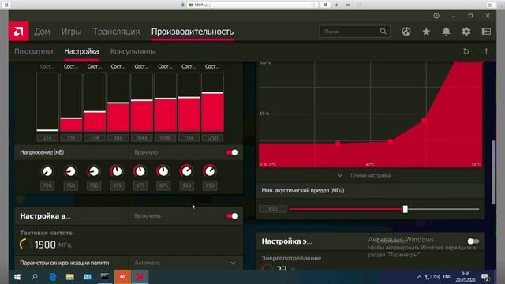Viewport: 505px width, 284px height.
Task: Enable the Настройка э... power tuning switch
Action: click(473, 241)
